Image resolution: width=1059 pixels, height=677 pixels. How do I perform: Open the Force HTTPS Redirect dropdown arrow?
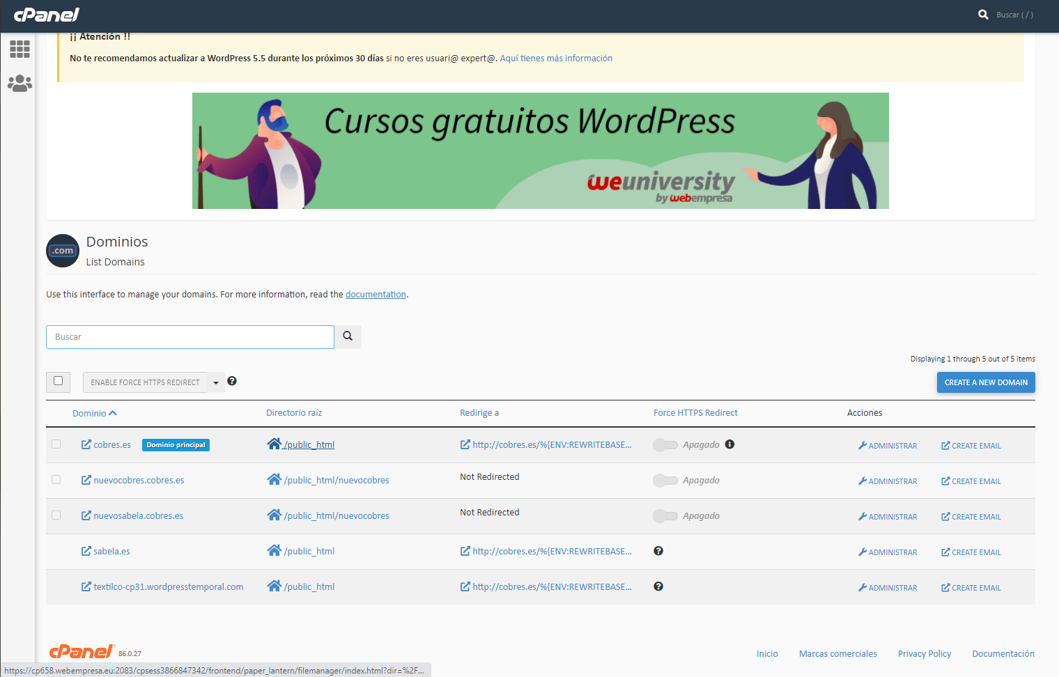coord(216,382)
